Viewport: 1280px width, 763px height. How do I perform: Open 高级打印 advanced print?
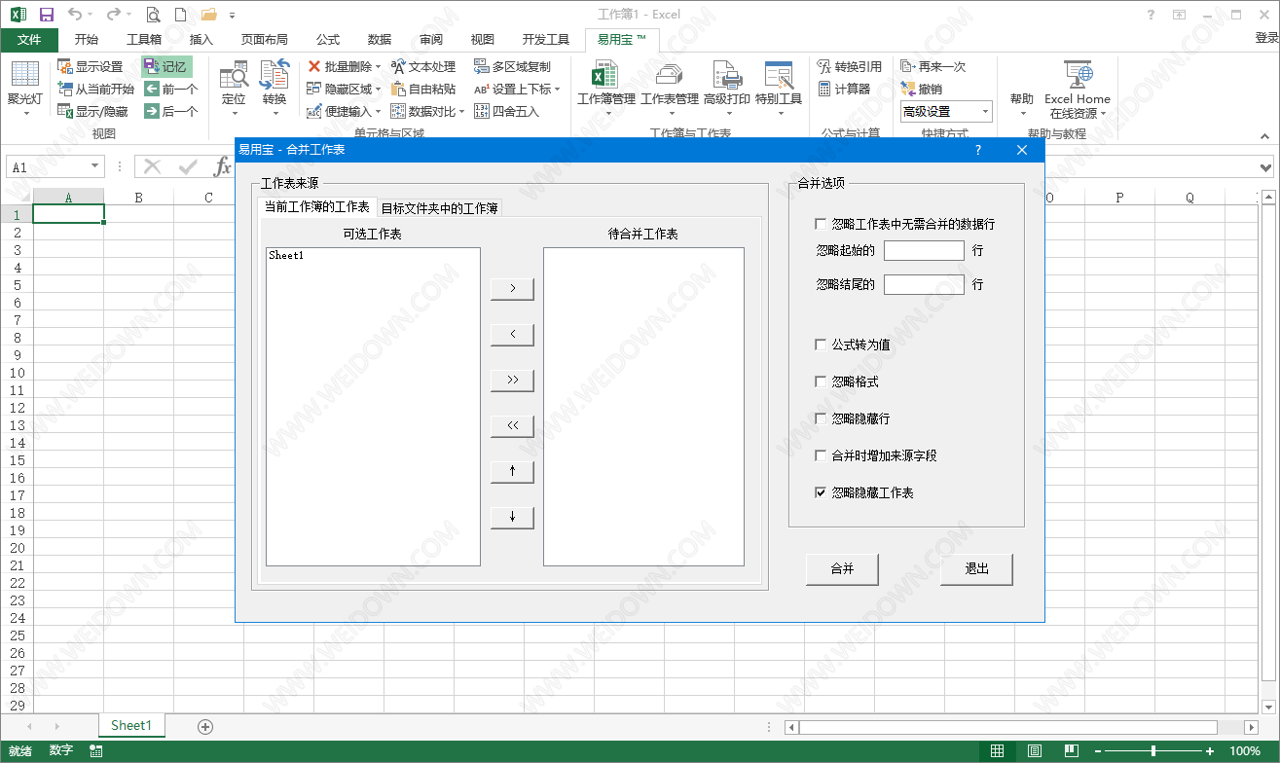click(727, 88)
